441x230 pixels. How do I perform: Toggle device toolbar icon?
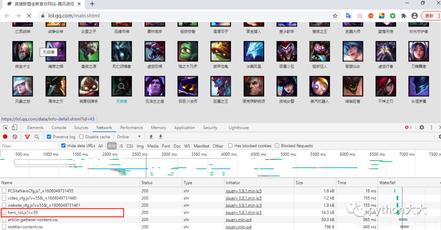(x=14, y=128)
